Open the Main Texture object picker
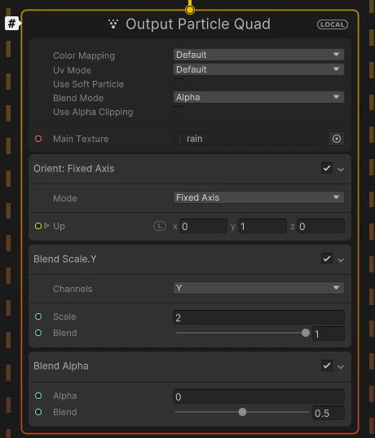The image size is (375, 438). click(337, 139)
